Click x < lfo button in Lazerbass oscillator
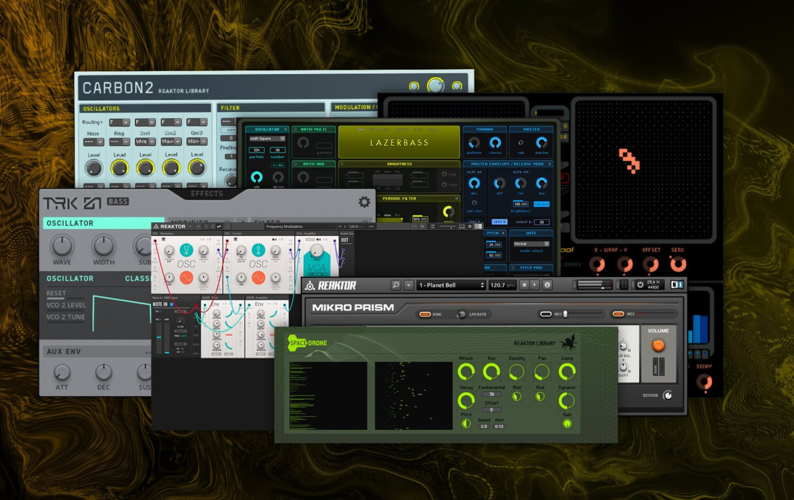Screen dimensions: 794x500 (x=277, y=165)
